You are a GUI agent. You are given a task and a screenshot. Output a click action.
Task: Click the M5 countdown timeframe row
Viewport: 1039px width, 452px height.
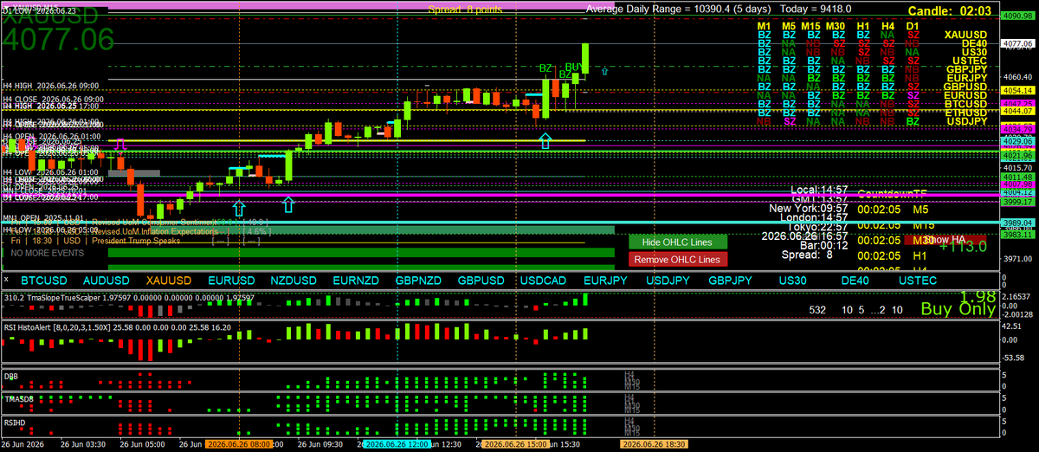pyautogui.click(x=893, y=209)
